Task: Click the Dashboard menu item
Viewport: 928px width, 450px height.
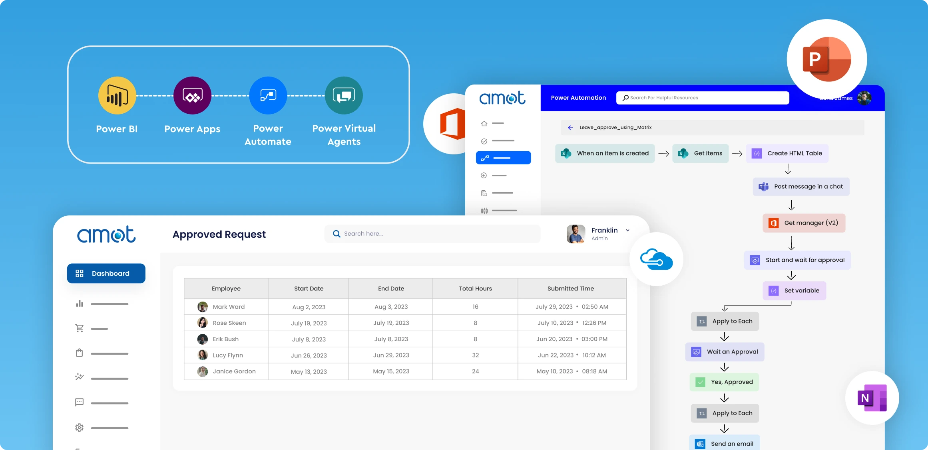Action: pyautogui.click(x=106, y=273)
